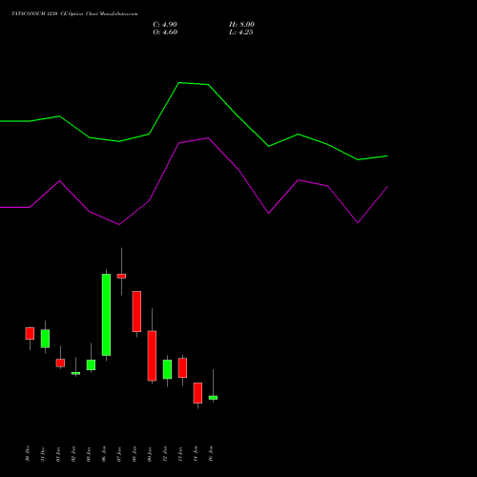477x477 pixels.
Task: Select the low value L: 4.25
Action: click(x=241, y=32)
